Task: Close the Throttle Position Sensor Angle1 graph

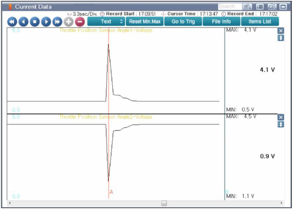Action: tap(281, 31)
